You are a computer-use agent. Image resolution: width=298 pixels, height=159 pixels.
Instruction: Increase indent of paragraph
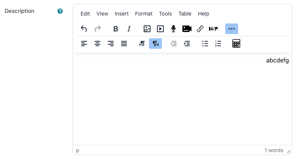coord(187,44)
